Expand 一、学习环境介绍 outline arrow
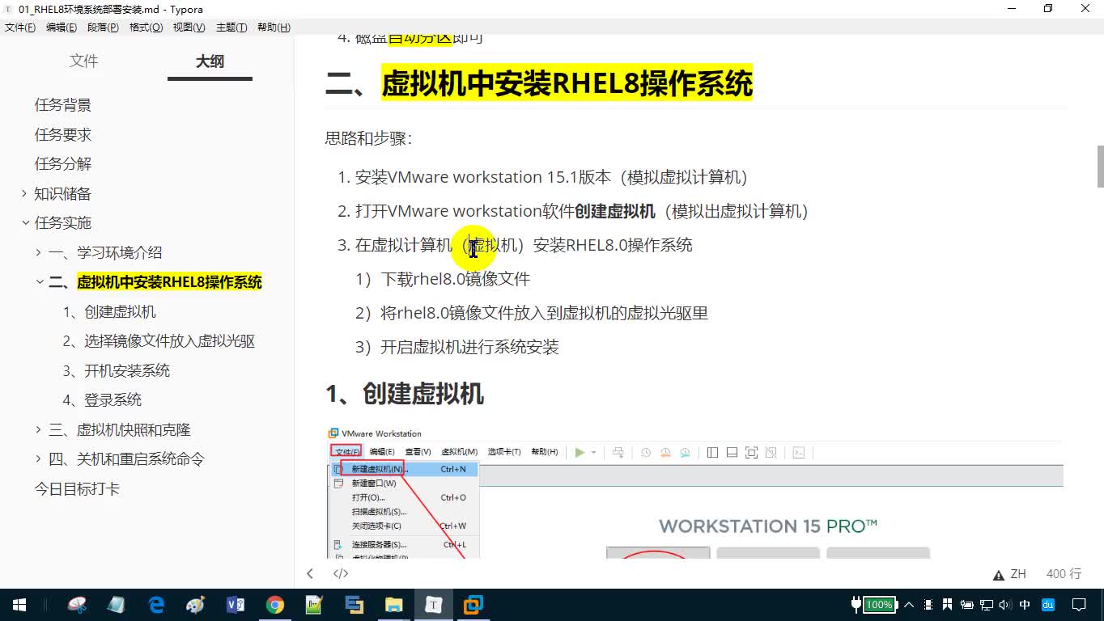The height and width of the screenshot is (621, 1104). (38, 252)
